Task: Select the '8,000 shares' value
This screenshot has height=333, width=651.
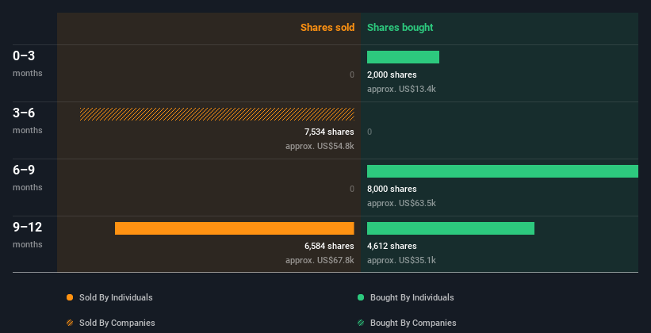Action: pos(392,189)
